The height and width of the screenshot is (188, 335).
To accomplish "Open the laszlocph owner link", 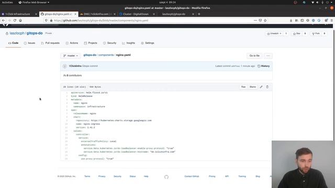I will pyautogui.click(x=17, y=33).
